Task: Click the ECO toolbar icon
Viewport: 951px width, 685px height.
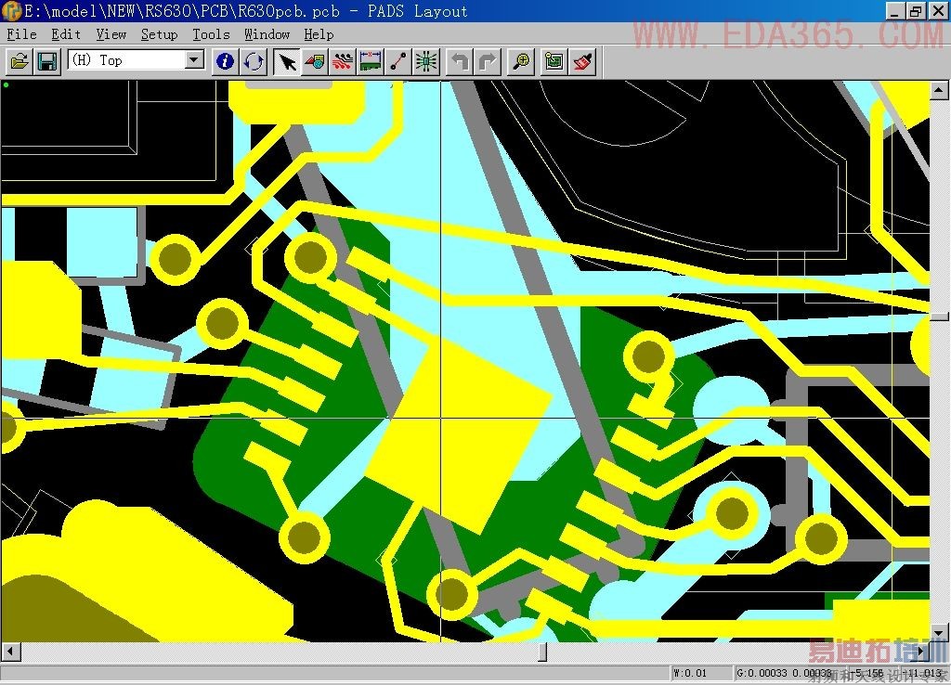Action: [x=398, y=61]
